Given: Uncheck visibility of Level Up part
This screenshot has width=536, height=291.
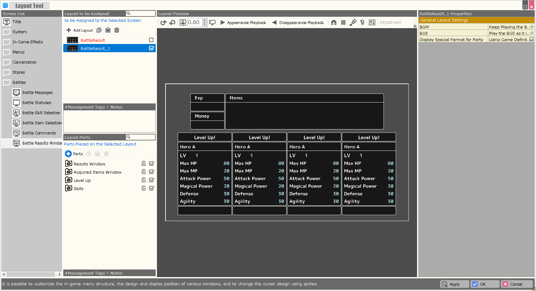Looking at the screenshot, I should click(x=152, y=180).
